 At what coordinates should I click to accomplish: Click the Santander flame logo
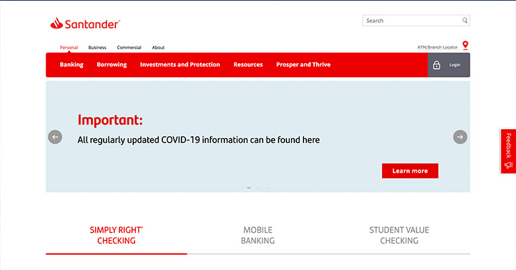[57, 23]
